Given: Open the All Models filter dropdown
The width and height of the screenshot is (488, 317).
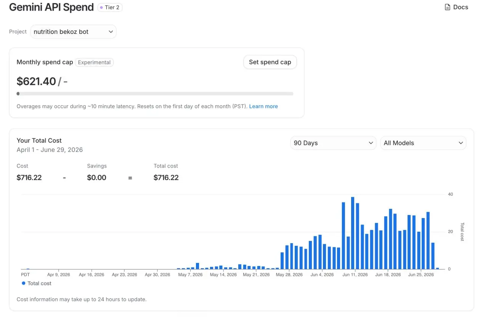Looking at the screenshot, I should coord(423,143).
